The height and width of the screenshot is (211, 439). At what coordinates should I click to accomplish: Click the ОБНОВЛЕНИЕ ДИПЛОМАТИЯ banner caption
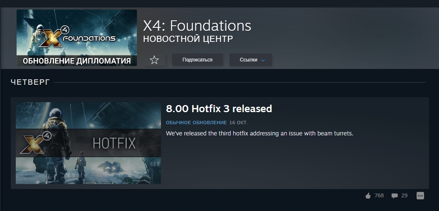(x=77, y=61)
